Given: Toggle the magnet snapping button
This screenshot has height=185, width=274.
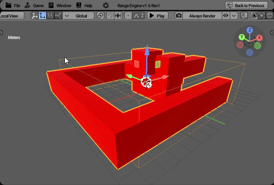Looking at the screenshot, I should pos(110,16).
